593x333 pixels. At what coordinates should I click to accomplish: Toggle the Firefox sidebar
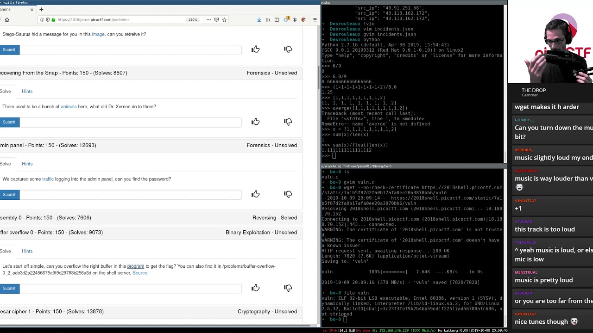(277, 20)
